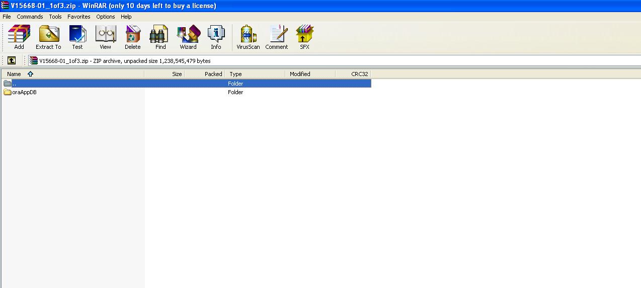Go up one level using arrow button
The image size is (641, 288).
point(12,61)
